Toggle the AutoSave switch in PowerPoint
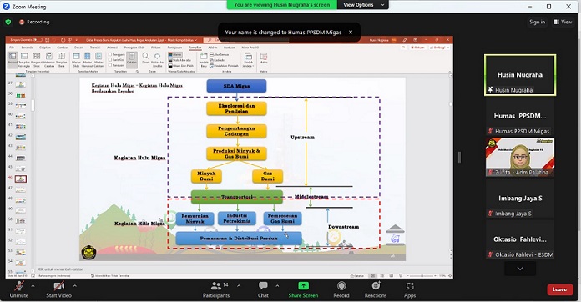This screenshot has height=302, width=581. point(38,39)
